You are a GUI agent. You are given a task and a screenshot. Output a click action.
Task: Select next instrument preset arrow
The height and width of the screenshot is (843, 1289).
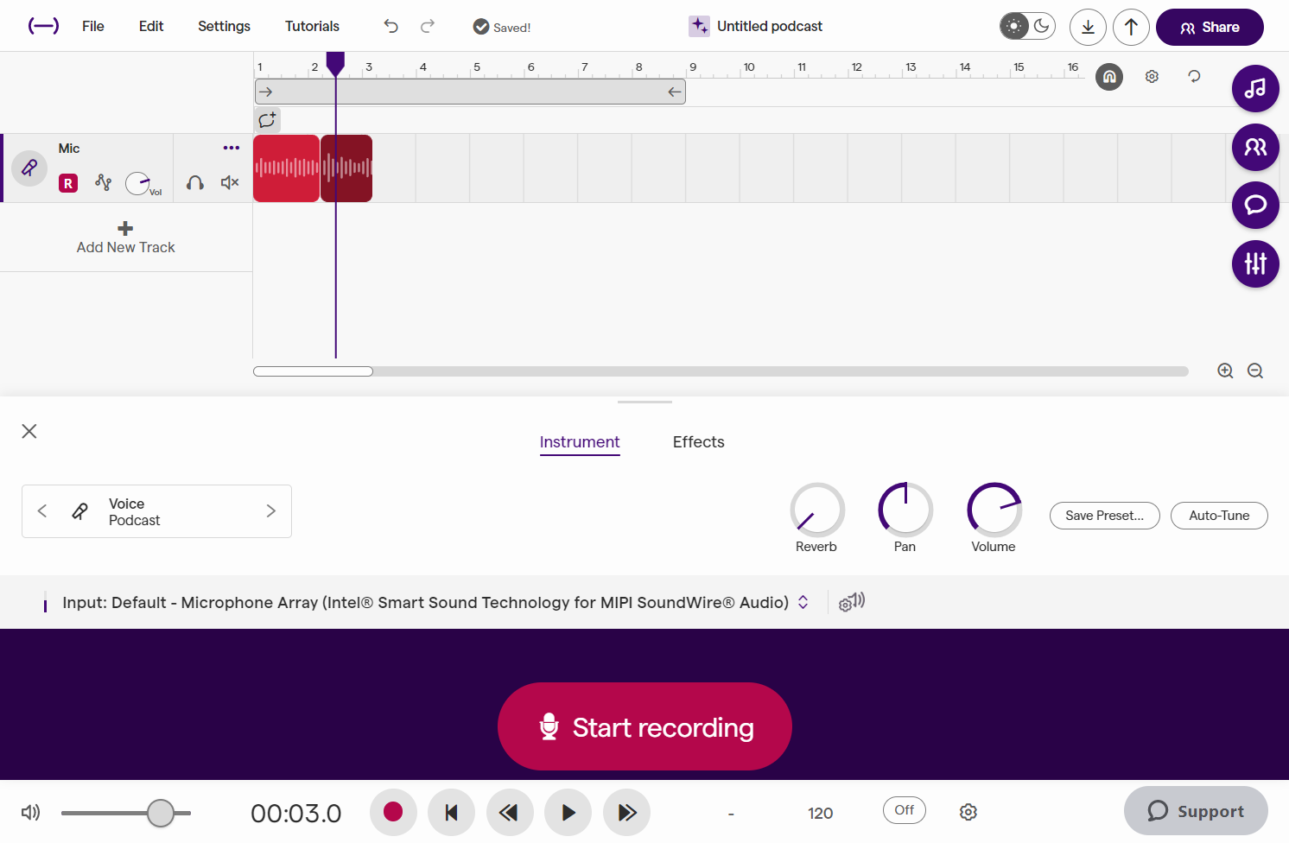270,510
